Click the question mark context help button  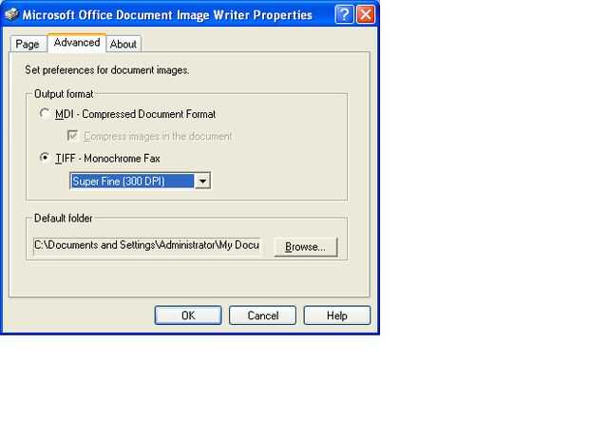344,14
